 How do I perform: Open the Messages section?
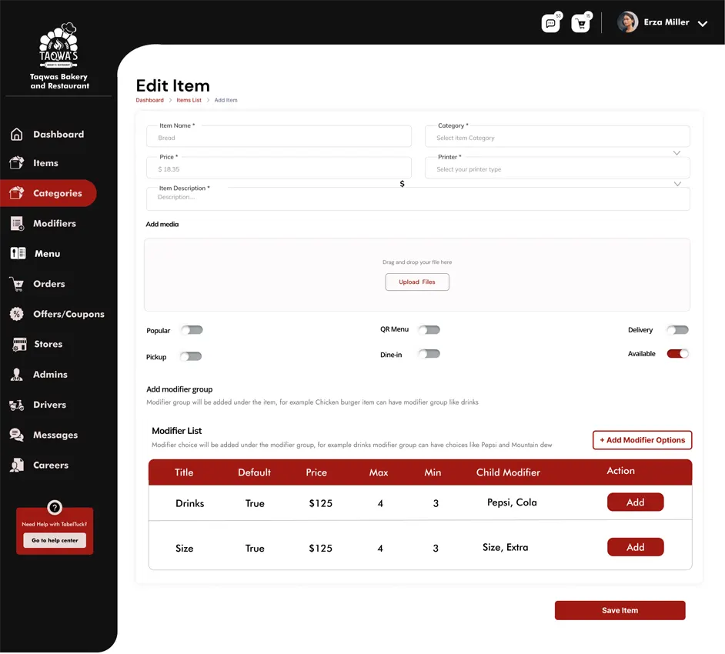point(54,435)
